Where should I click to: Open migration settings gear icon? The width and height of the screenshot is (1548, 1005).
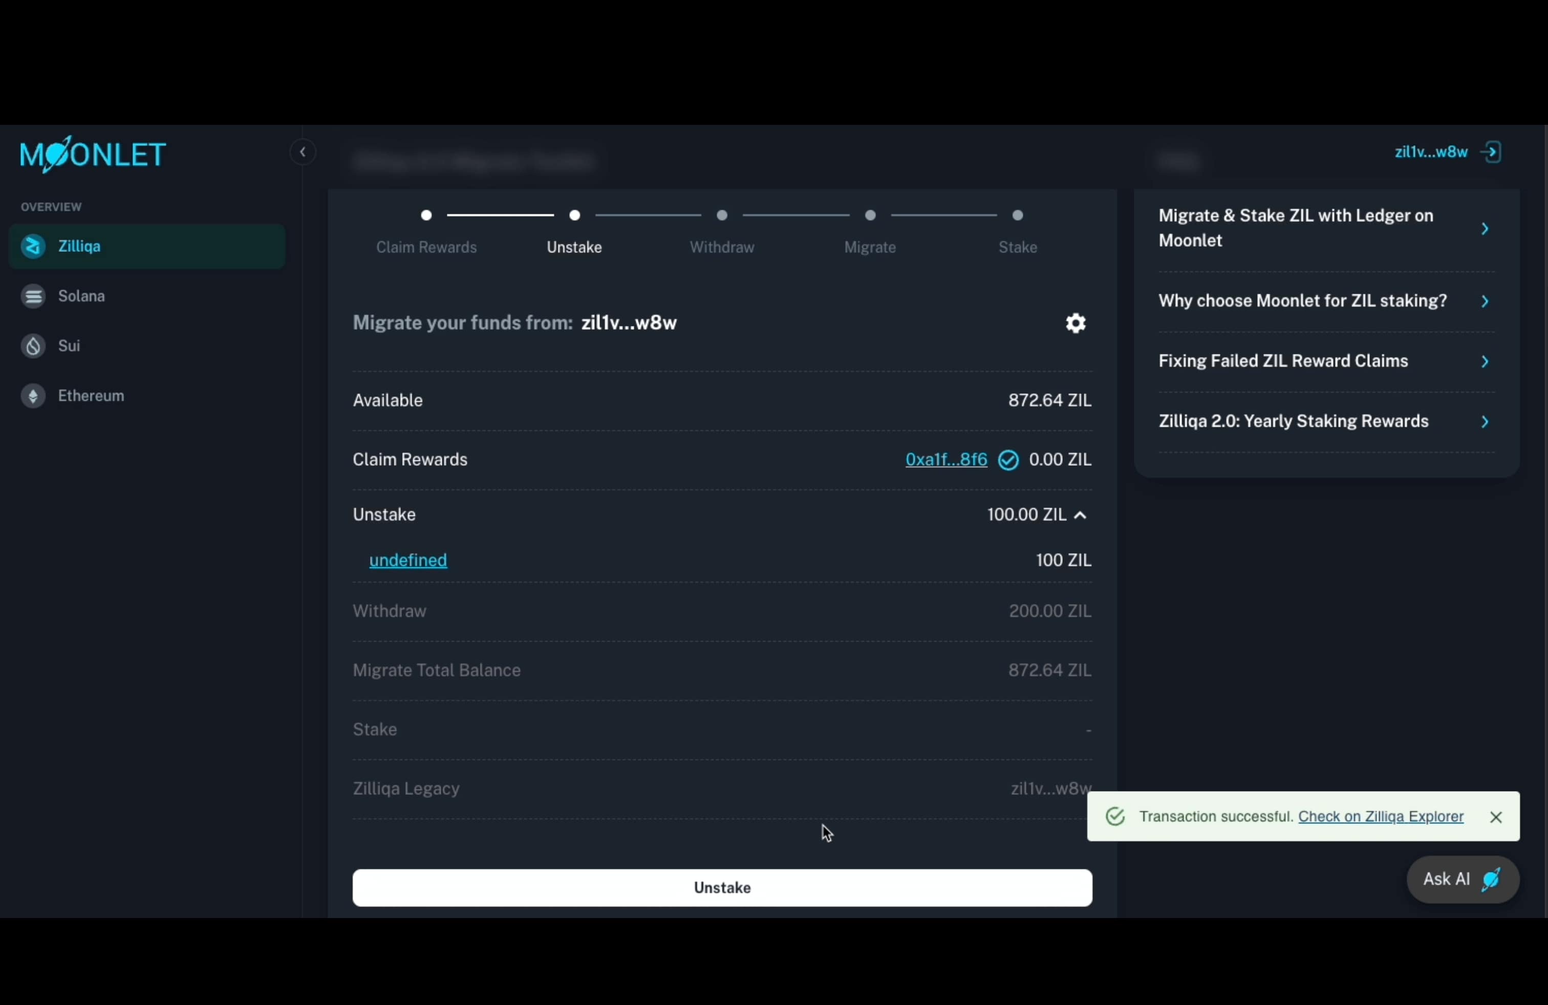(x=1076, y=323)
